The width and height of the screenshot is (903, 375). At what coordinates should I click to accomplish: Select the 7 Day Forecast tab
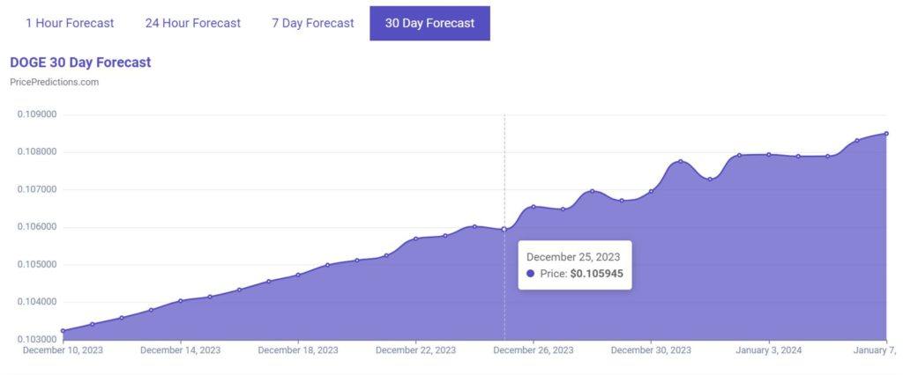(313, 24)
